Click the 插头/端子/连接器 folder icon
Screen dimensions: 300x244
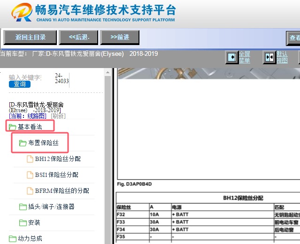click(x=23, y=207)
